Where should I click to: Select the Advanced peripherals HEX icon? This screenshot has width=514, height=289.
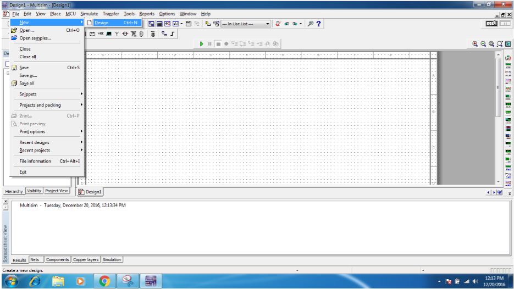click(101, 34)
